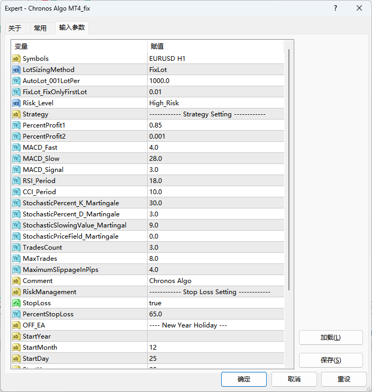Click the 变量 column header
This screenshot has height=392, width=372.
click(x=79, y=47)
